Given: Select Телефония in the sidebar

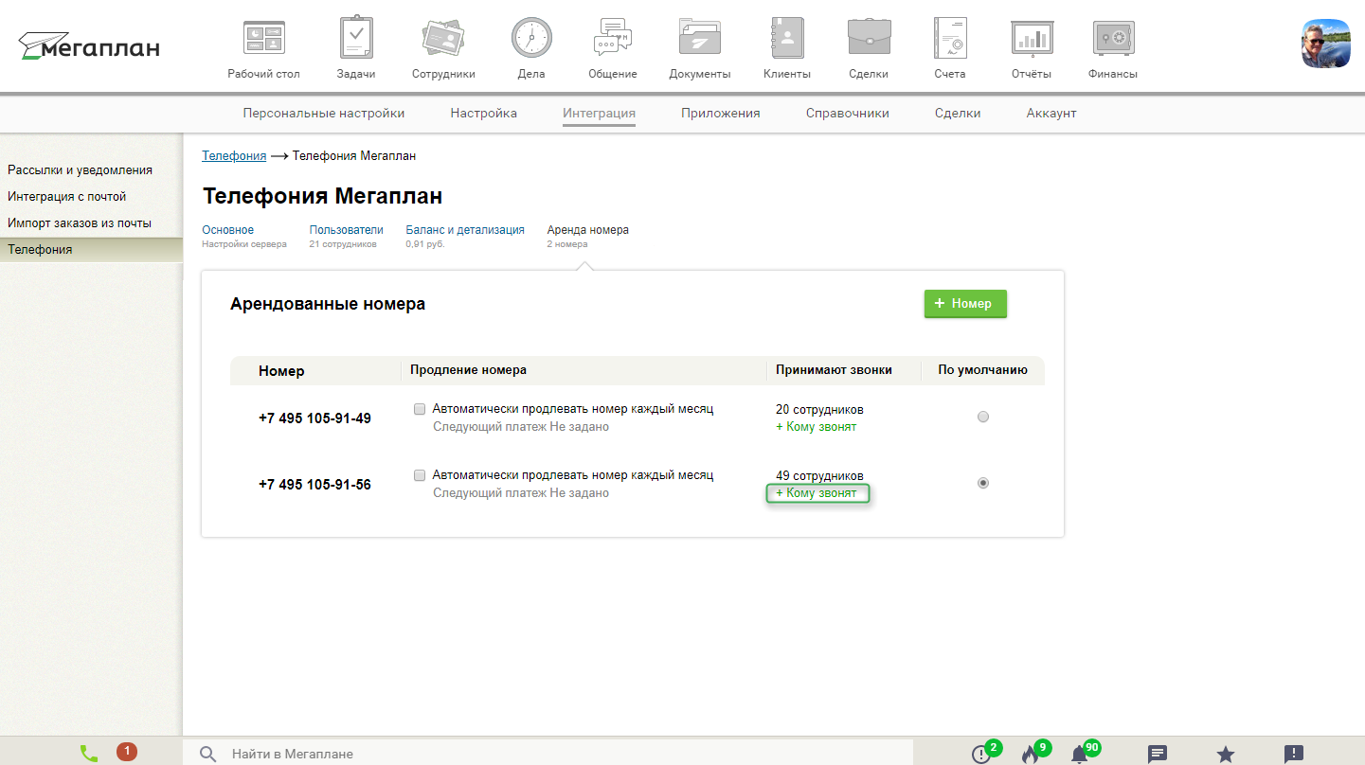Looking at the screenshot, I should [91, 250].
